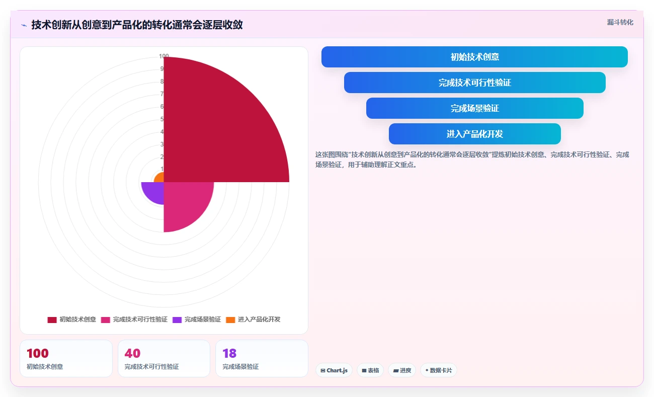This screenshot has width=654, height=397.
Task: Click the icon inside the 表格 tag
Action: [x=364, y=370]
